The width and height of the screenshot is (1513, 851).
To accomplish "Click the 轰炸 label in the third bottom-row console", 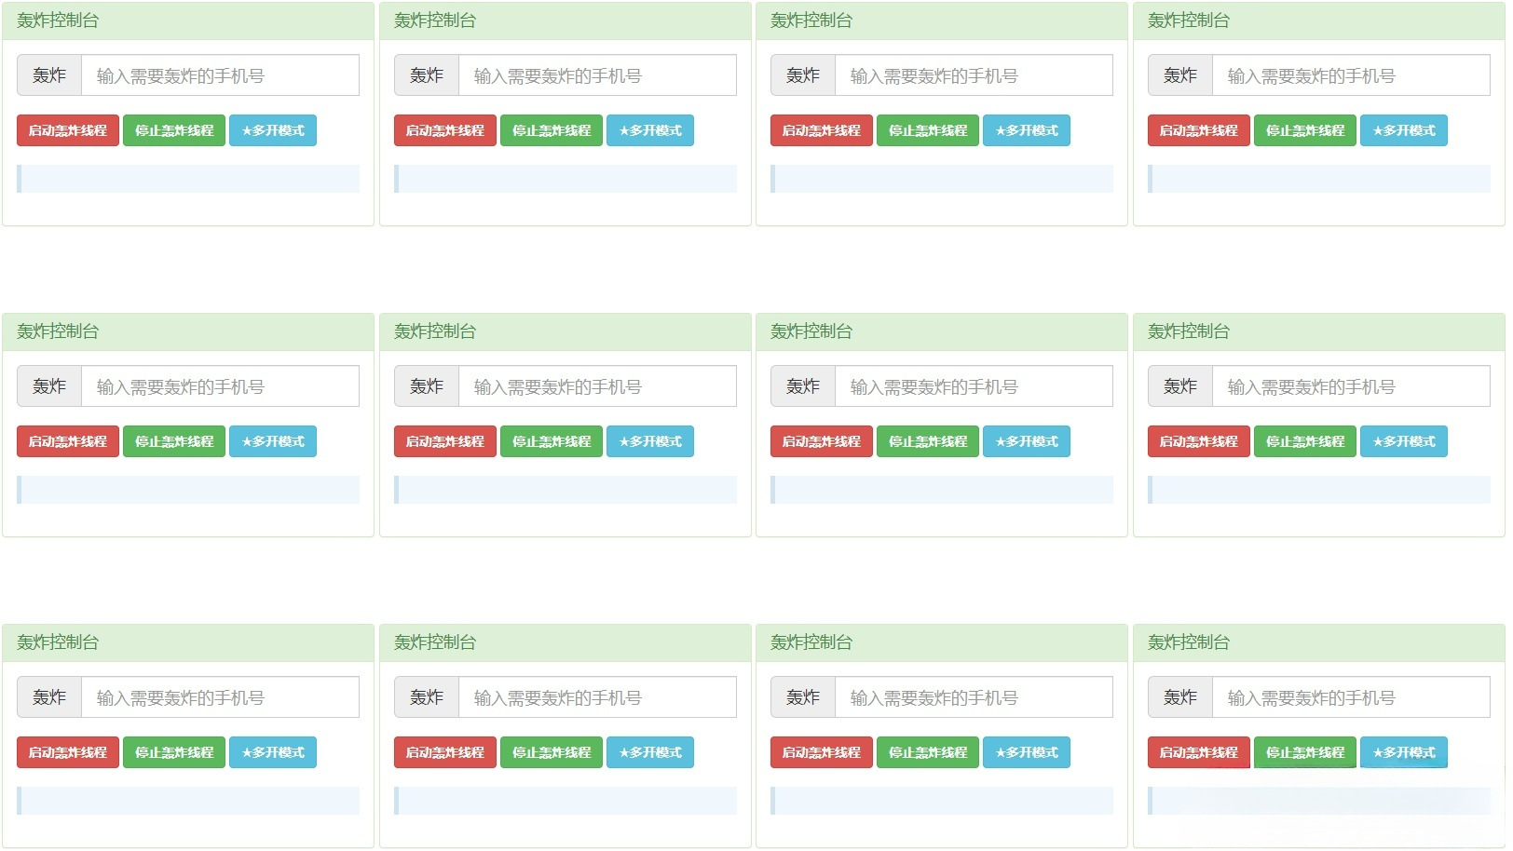I will point(802,696).
